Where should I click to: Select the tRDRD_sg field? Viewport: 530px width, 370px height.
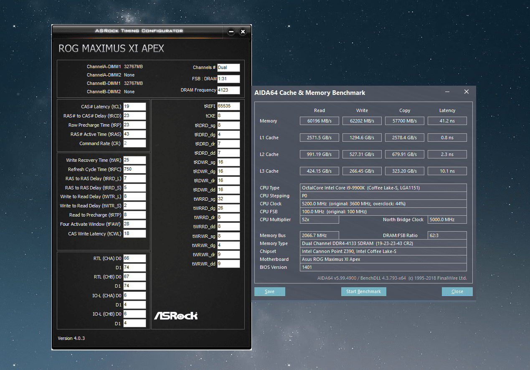(228, 125)
